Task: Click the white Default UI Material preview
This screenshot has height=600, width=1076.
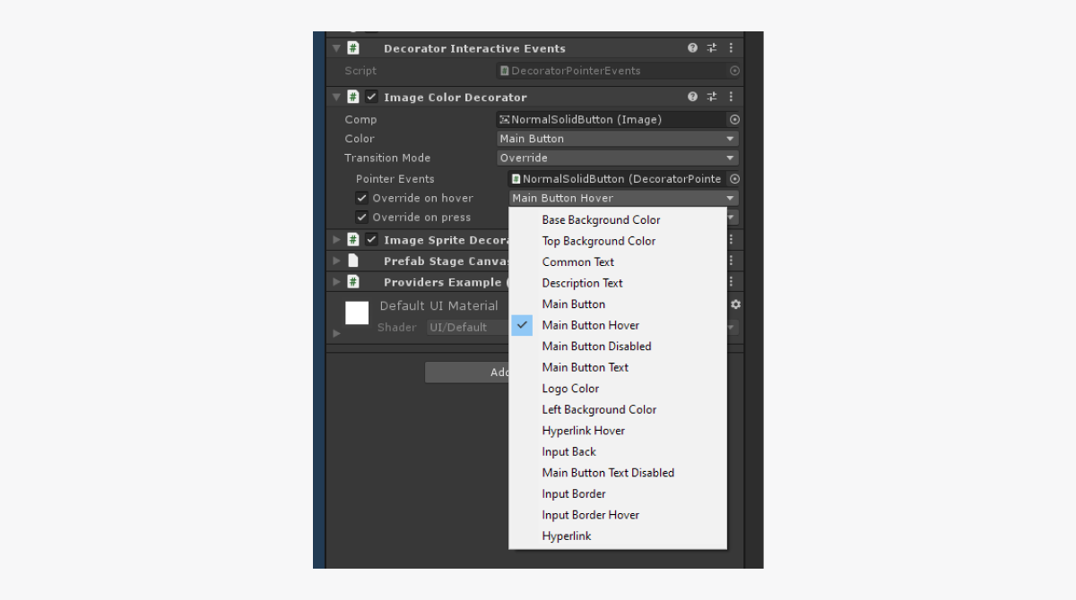Action: [357, 313]
